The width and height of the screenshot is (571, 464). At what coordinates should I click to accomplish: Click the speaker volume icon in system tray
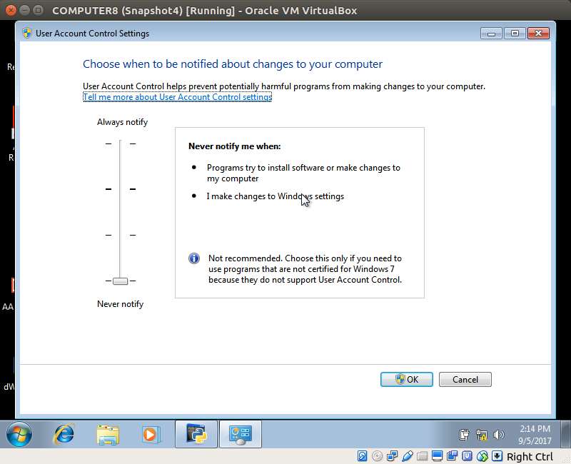[498, 433]
